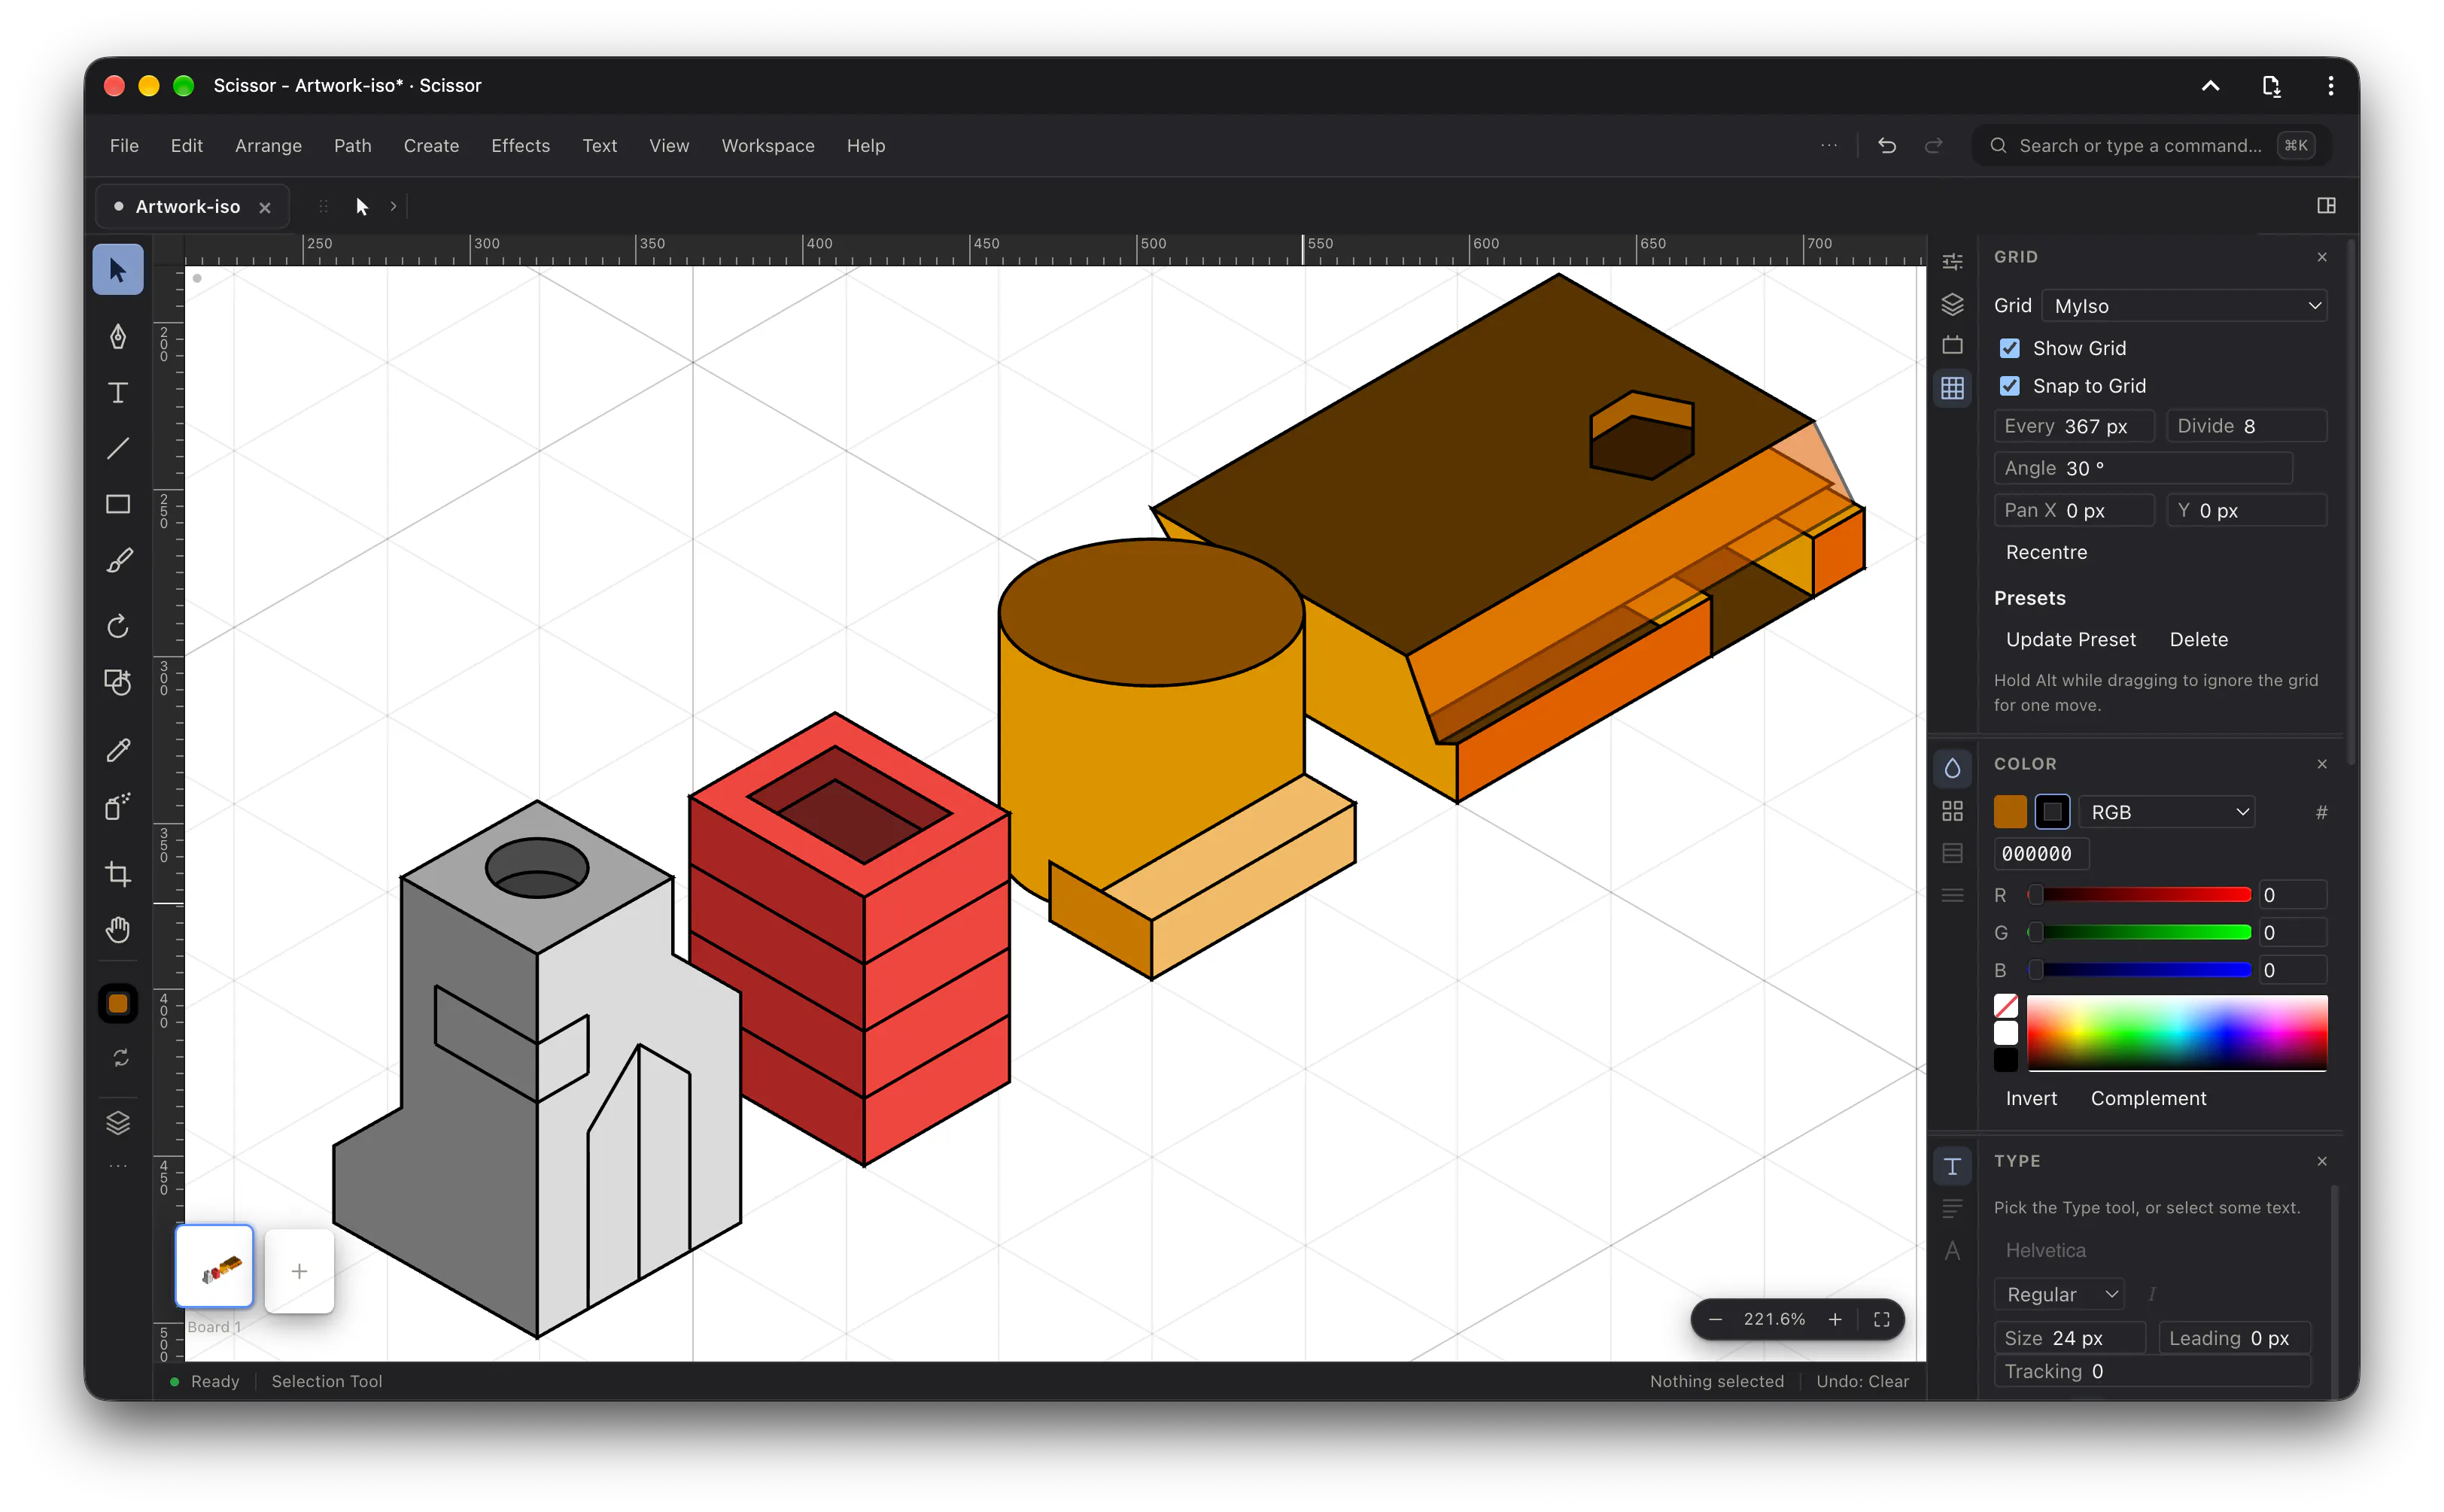Toggle the panel layout icon at top right
Image resolution: width=2444 pixels, height=1512 pixels.
coord(2326,206)
